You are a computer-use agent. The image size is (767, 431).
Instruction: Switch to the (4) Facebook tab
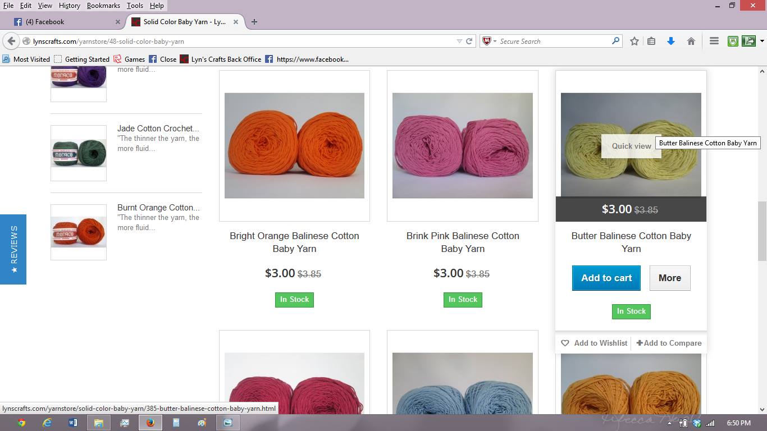click(x=66, y=22)
